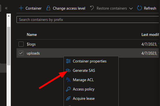Image resolution: width=160 pixels, height=106 pixels.
Task: Click the Restore containers undo icon
Action: [92, 8]
